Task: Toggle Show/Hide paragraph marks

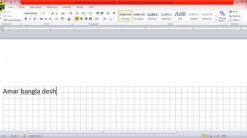Action: (x=114, y=13)
